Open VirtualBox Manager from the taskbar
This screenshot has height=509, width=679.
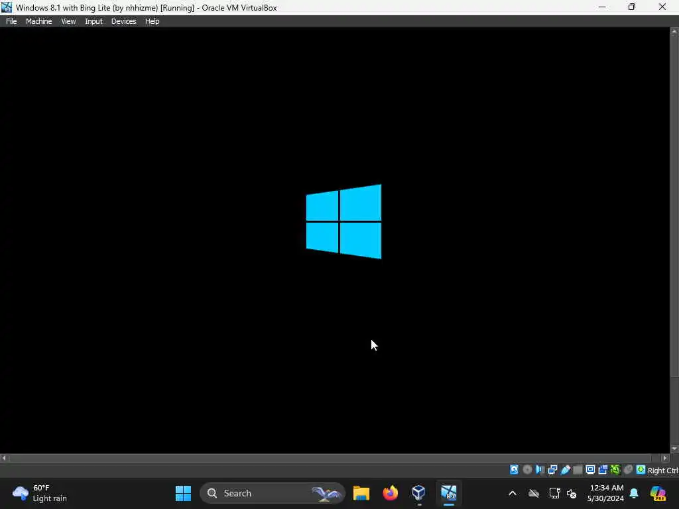pos(419,493)
